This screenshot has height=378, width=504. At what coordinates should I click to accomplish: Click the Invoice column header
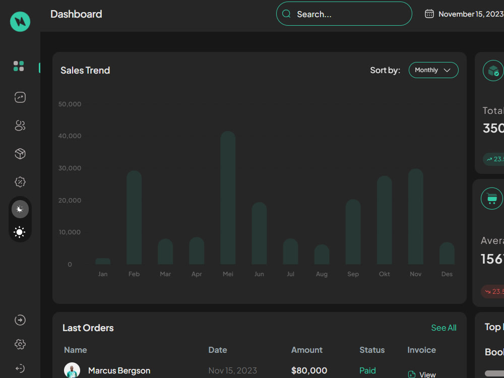[x=421, y=350]
